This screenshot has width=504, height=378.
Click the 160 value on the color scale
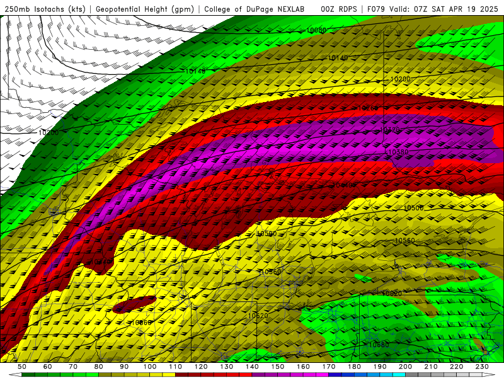[303, 367]
